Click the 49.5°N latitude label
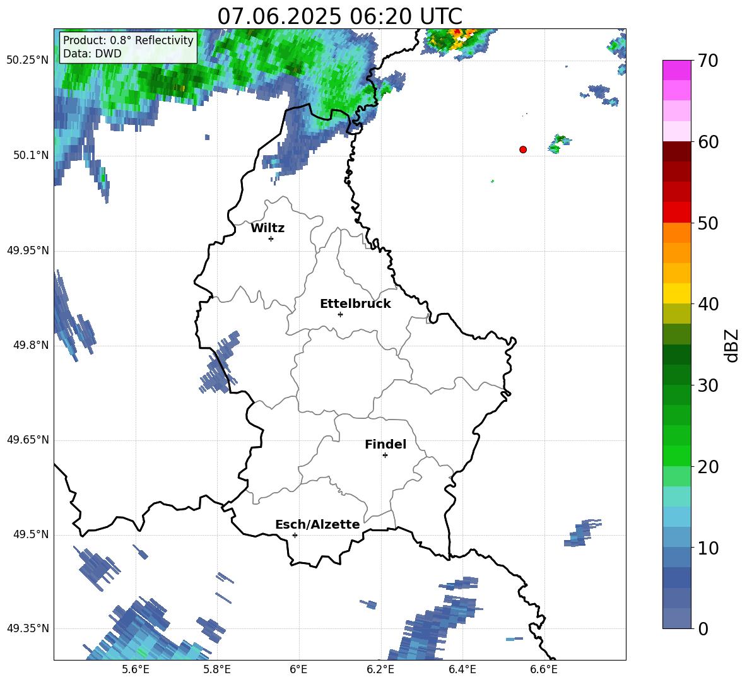This screenshot has width=747, height=682. coord(31,534)
